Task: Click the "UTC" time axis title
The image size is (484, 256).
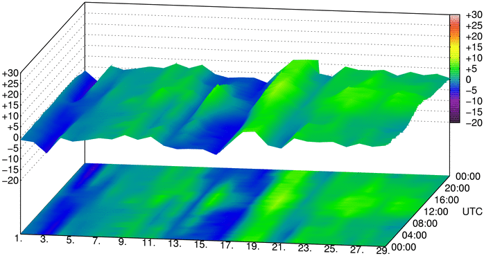Action: (x=472, y=212)
